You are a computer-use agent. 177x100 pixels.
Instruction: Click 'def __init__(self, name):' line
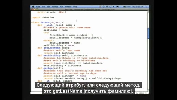[56, 25]
